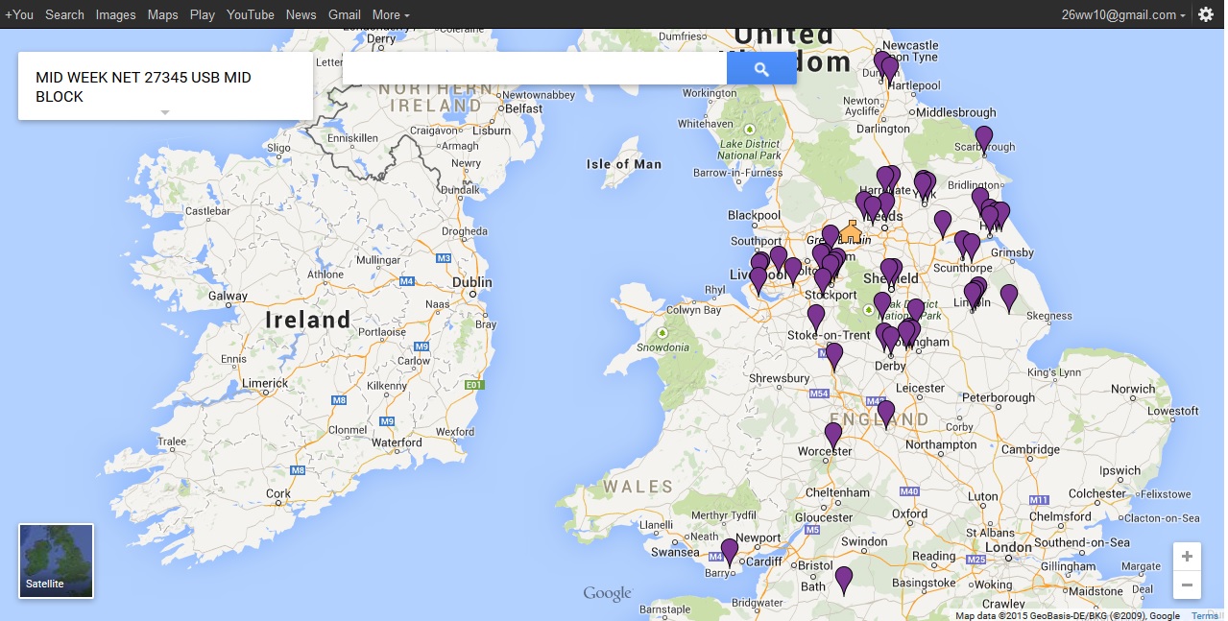The image size is (1228, 621).
Task: Click the Shrewsbury label on the map
Action: tap(779, 378)
